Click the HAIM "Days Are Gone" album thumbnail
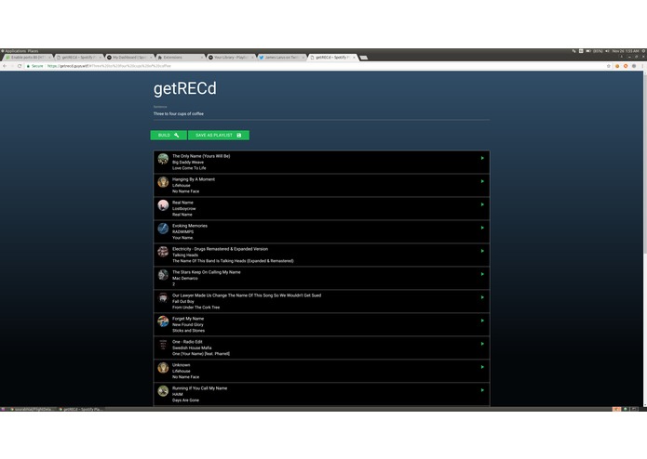 [x=163, y=390]
